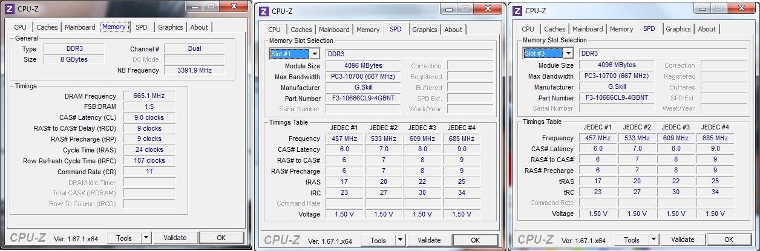Open the Tools dropdown arrow in the middle window
This screenshot has width=760, height=251.
tap(400, 241)
